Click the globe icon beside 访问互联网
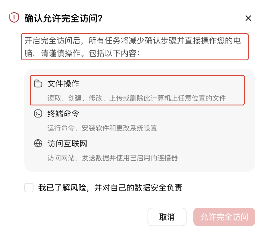This screenshot has width=263, height=235. point(38,143)
